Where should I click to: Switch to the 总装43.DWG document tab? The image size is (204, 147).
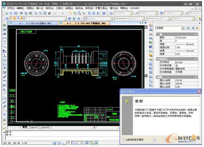tap(33, 23)
